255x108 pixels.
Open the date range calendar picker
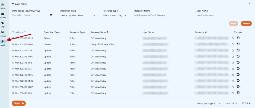click(51, 15)
